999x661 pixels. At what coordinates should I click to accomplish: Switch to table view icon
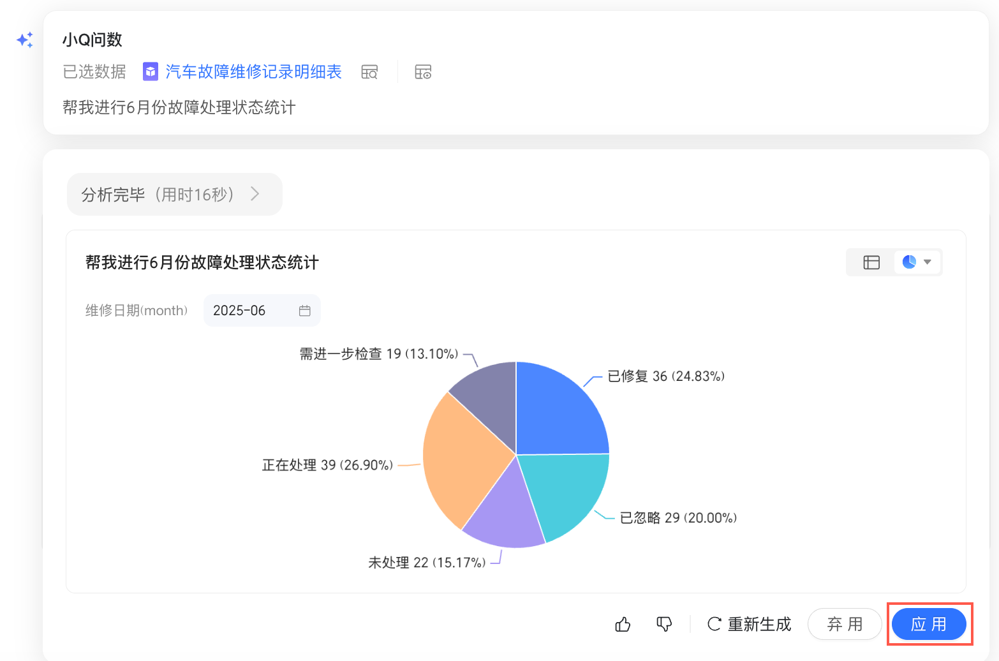[x=871, y=262]
